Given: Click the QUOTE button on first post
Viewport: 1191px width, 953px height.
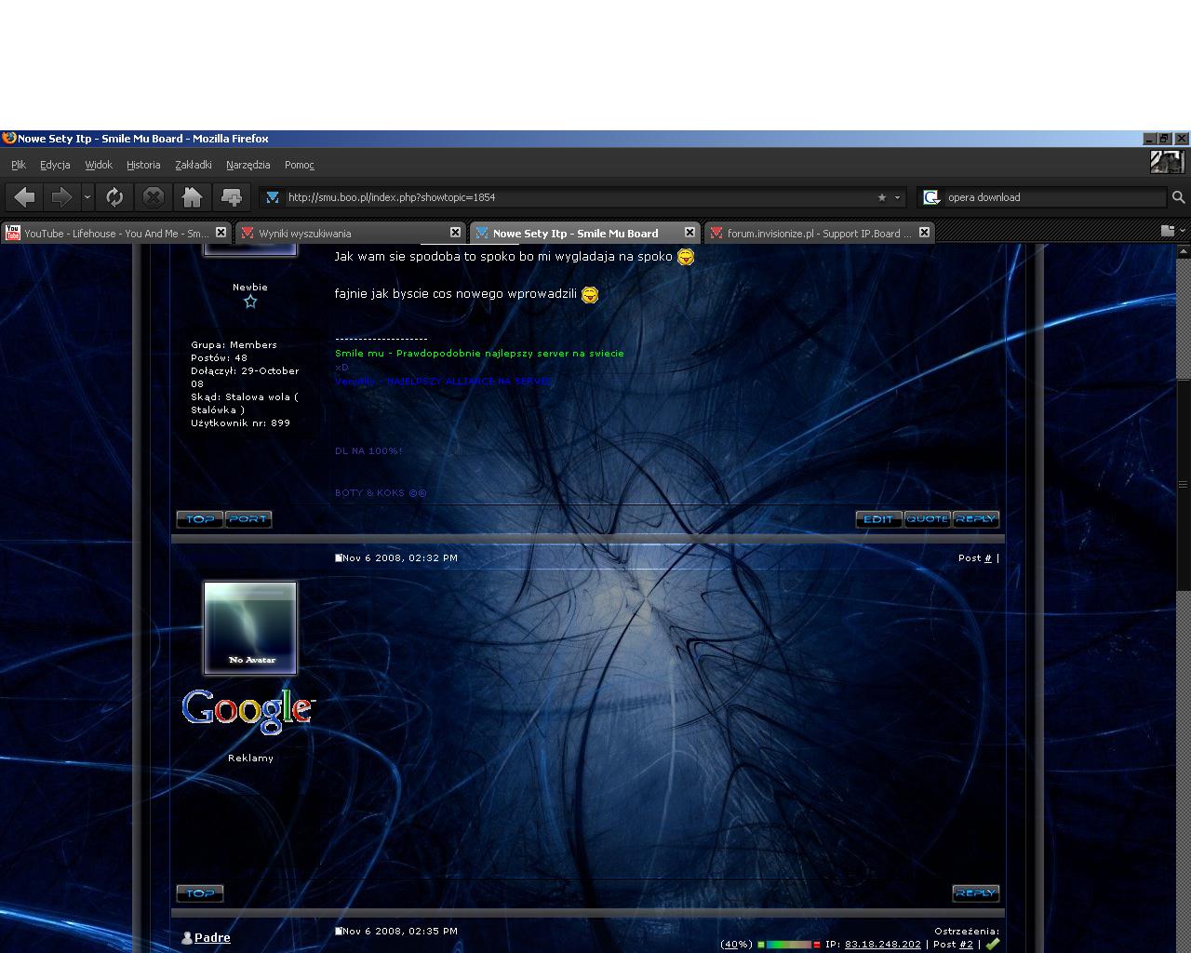Looking at the screenshot, I should (927, 519).
